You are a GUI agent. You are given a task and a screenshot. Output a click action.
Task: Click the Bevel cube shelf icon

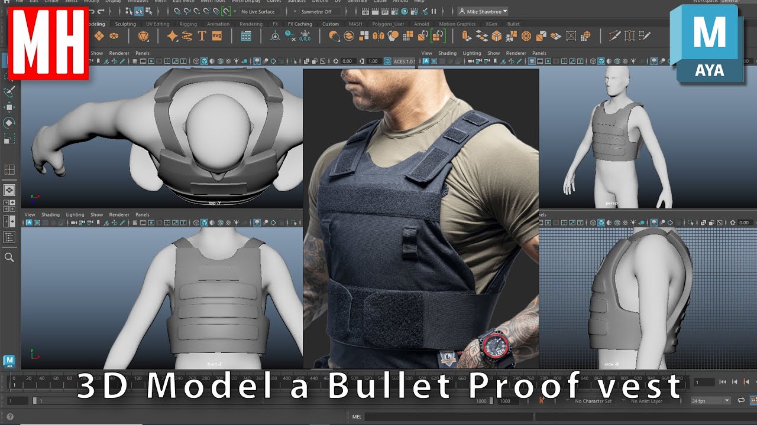coord(497,36)
